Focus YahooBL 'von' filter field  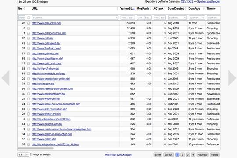pos(124,18)
